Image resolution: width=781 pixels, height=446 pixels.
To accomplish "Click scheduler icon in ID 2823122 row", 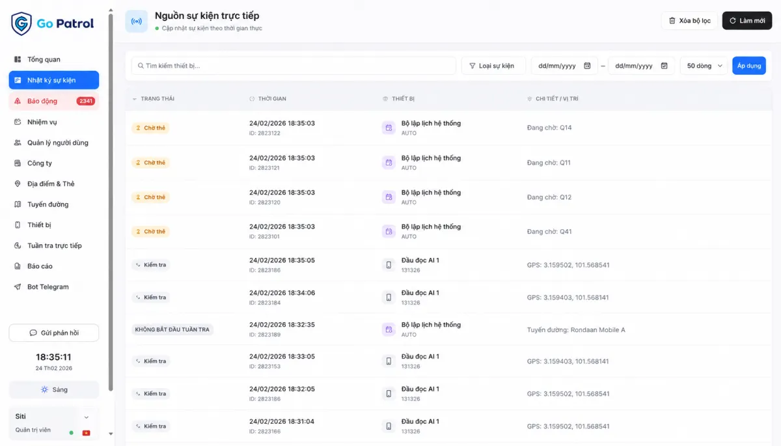I will (x=389, y=128).
